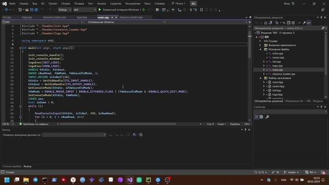Image resolution: width=329 pixels, height=185 pixels.
Task: Toggle bookmark icon in the toolbar
Action: coord(202,10)
